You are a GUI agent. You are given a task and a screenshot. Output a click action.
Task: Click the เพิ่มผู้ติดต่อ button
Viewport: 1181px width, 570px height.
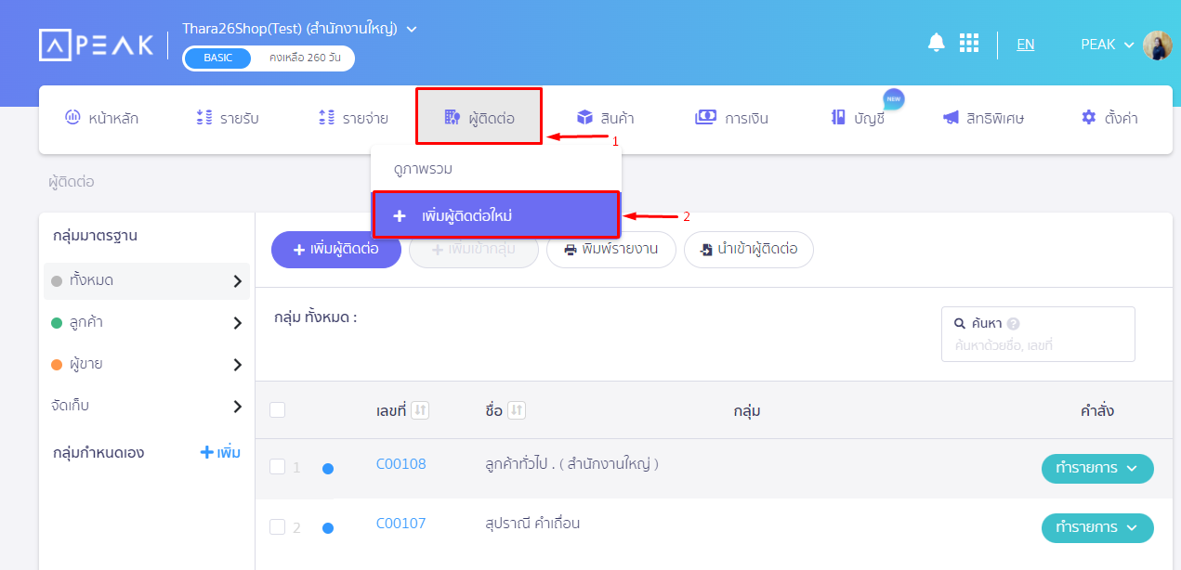pos(336,249)
